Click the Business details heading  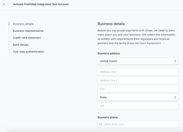coord(111,24)
